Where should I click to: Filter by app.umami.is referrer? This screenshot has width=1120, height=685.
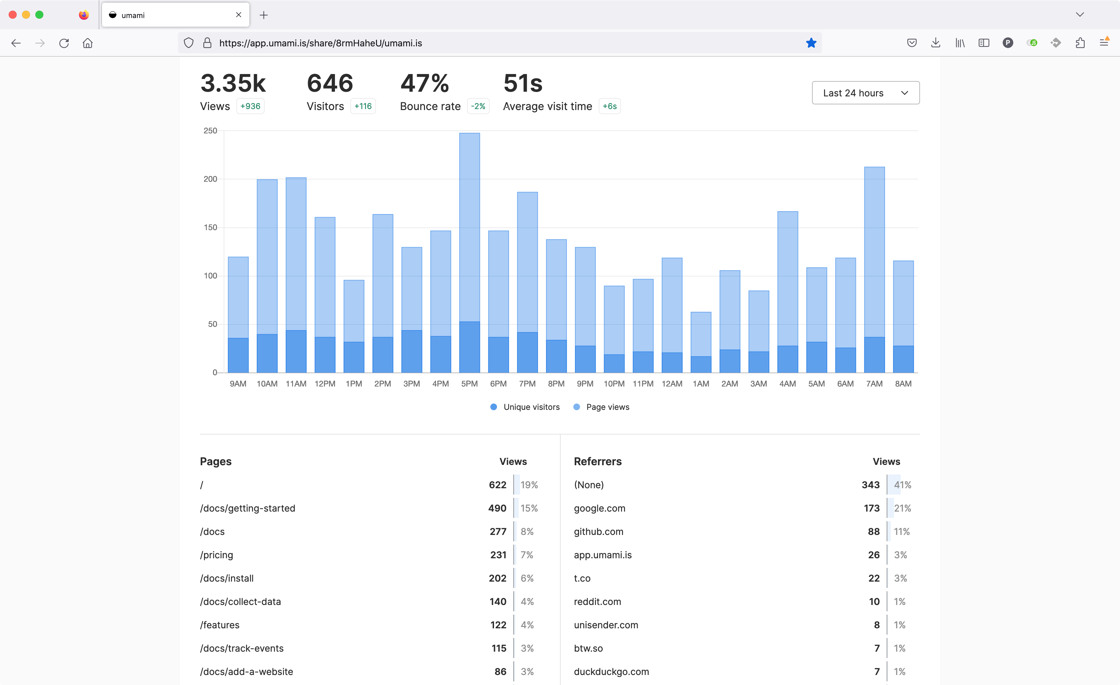[x=744, y=555]
